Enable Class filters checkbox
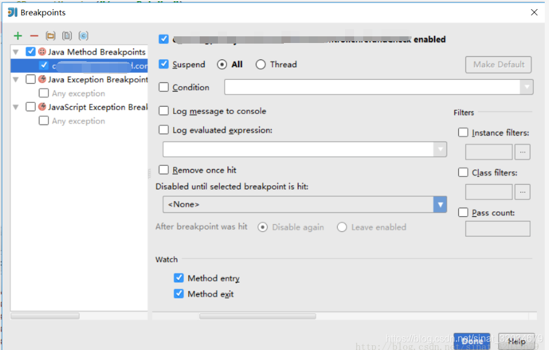 463,173
